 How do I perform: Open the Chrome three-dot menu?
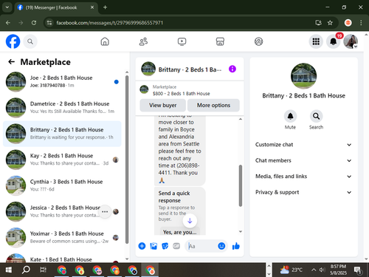pyautogui.click(x=361, y=23)
